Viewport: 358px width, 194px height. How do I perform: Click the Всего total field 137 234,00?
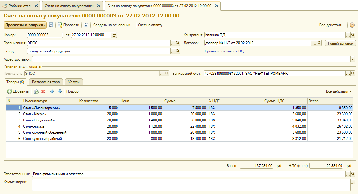click(x=256, y=166)
